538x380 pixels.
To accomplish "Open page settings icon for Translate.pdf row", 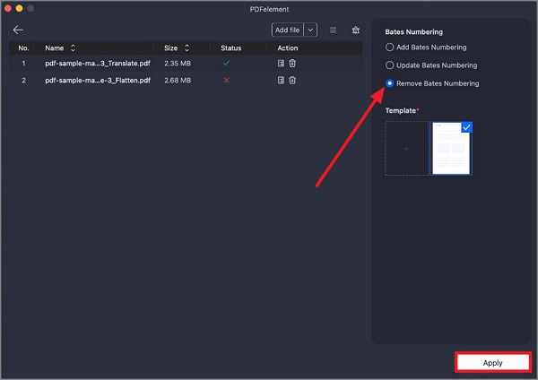I will (x=281, y=63).
